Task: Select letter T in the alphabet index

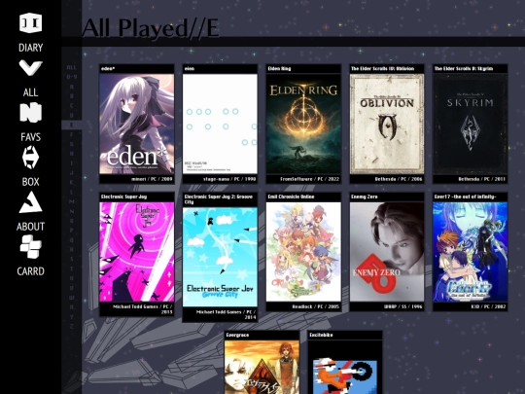Action: (x=72, y=269)
